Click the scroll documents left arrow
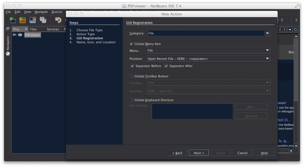The image size is (304, 167). pyautogui.click(x=280, y=29)
